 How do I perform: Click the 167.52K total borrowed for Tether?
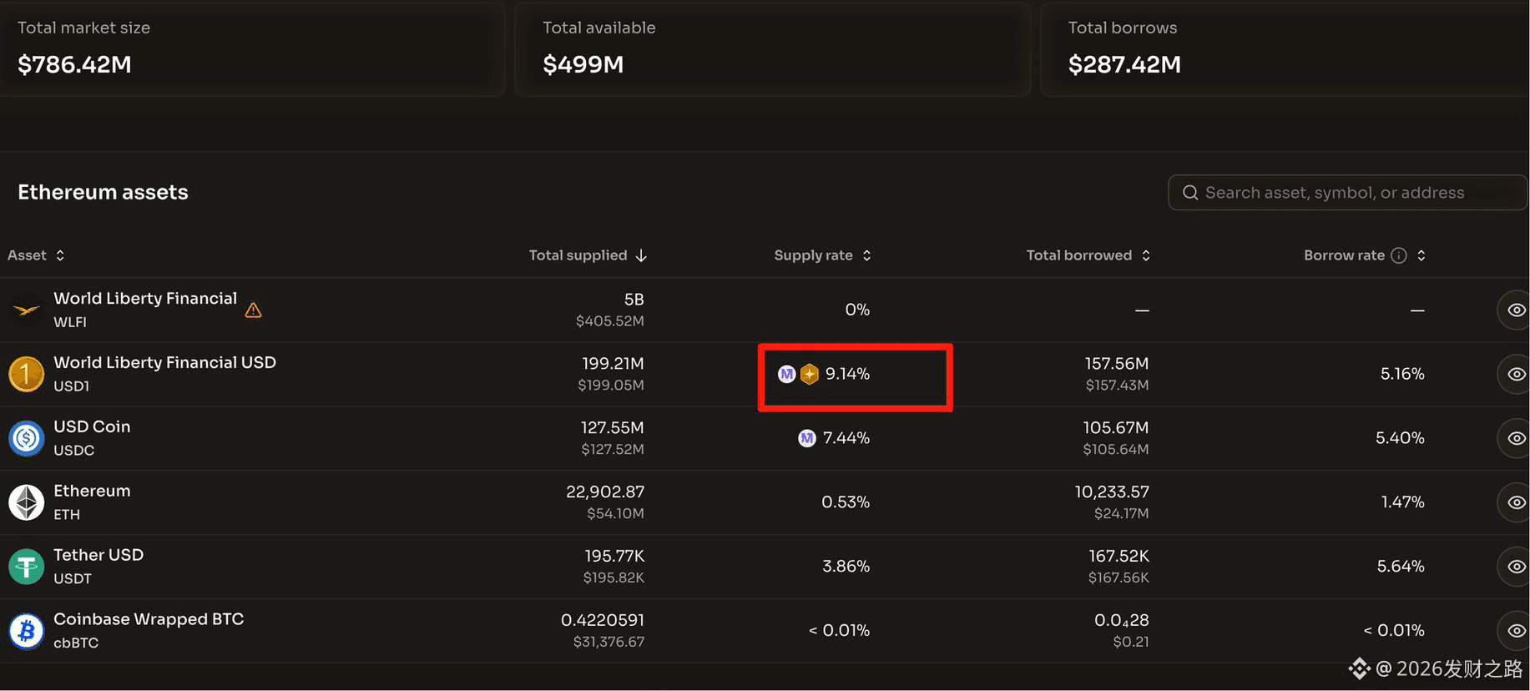(1118, 557)
